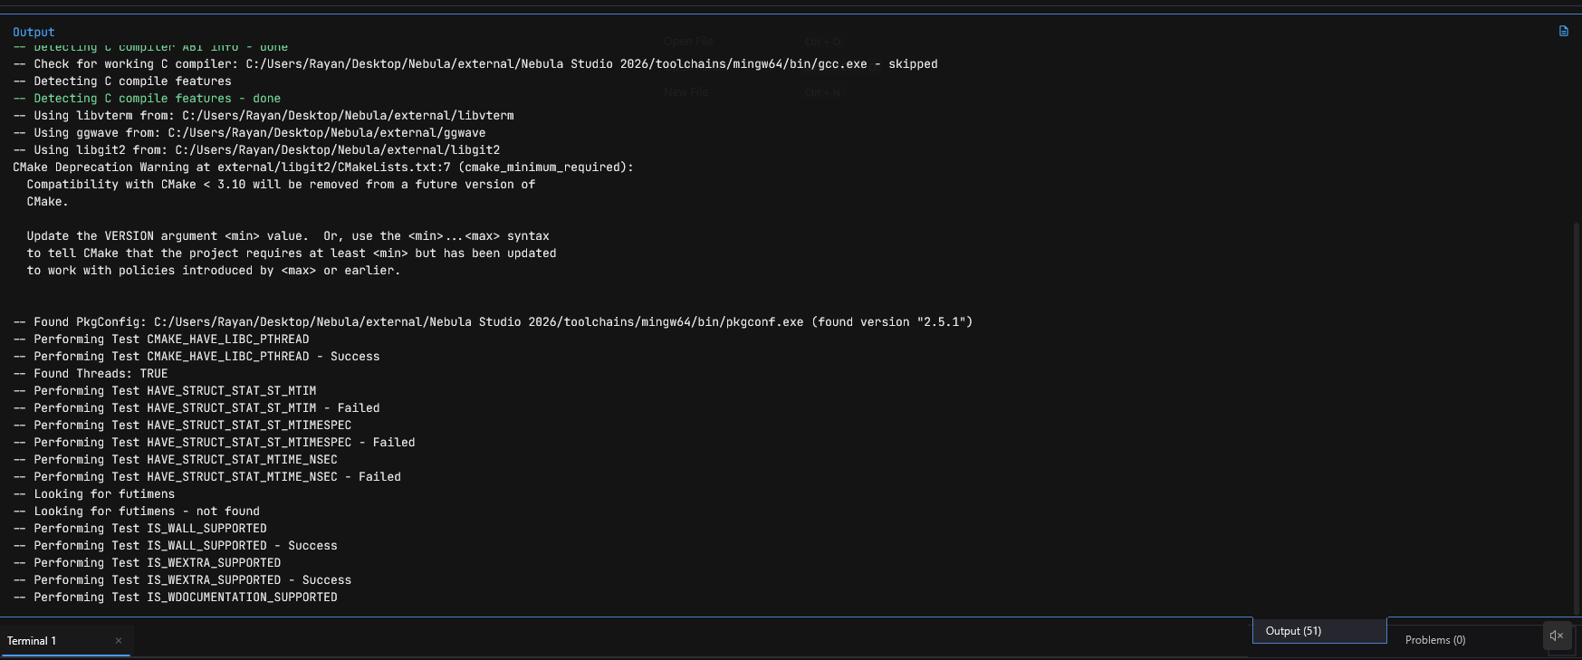
Task: Click the blue Output panel heading
Action: click(x=34, y=32)
